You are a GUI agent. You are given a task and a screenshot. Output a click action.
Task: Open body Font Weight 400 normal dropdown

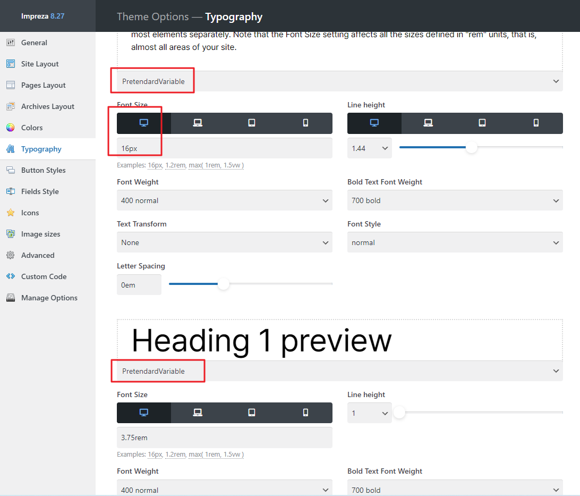225,200
